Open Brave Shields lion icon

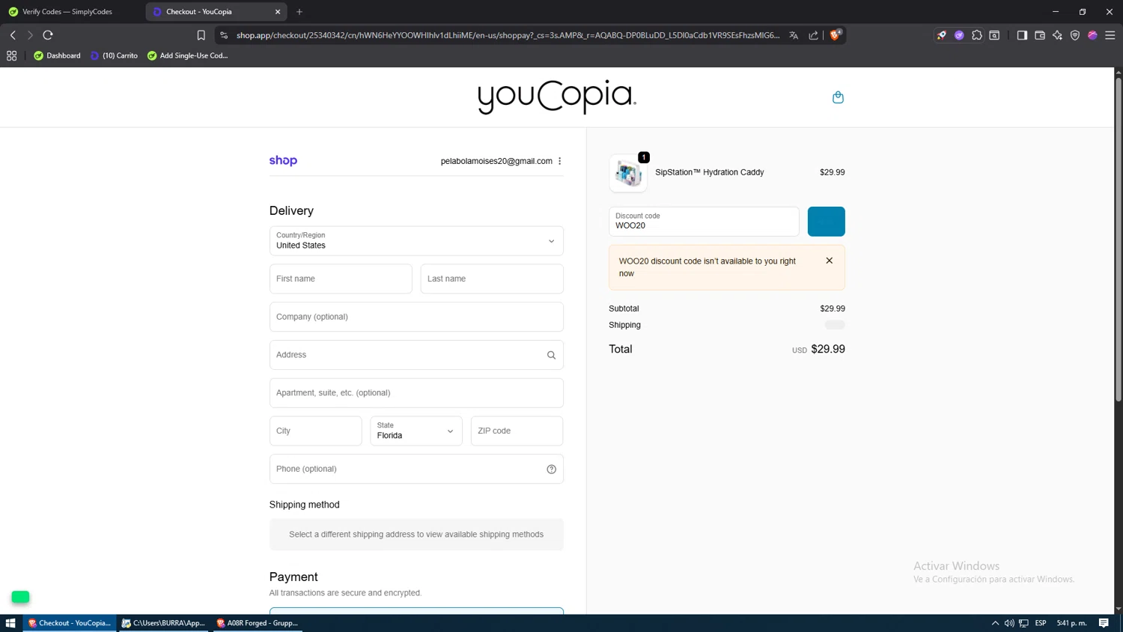836,34
